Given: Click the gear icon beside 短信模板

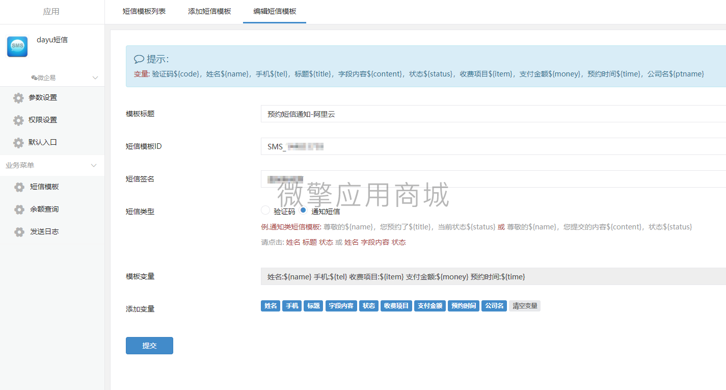Looking at the screenshot, I should pos(19,187).
